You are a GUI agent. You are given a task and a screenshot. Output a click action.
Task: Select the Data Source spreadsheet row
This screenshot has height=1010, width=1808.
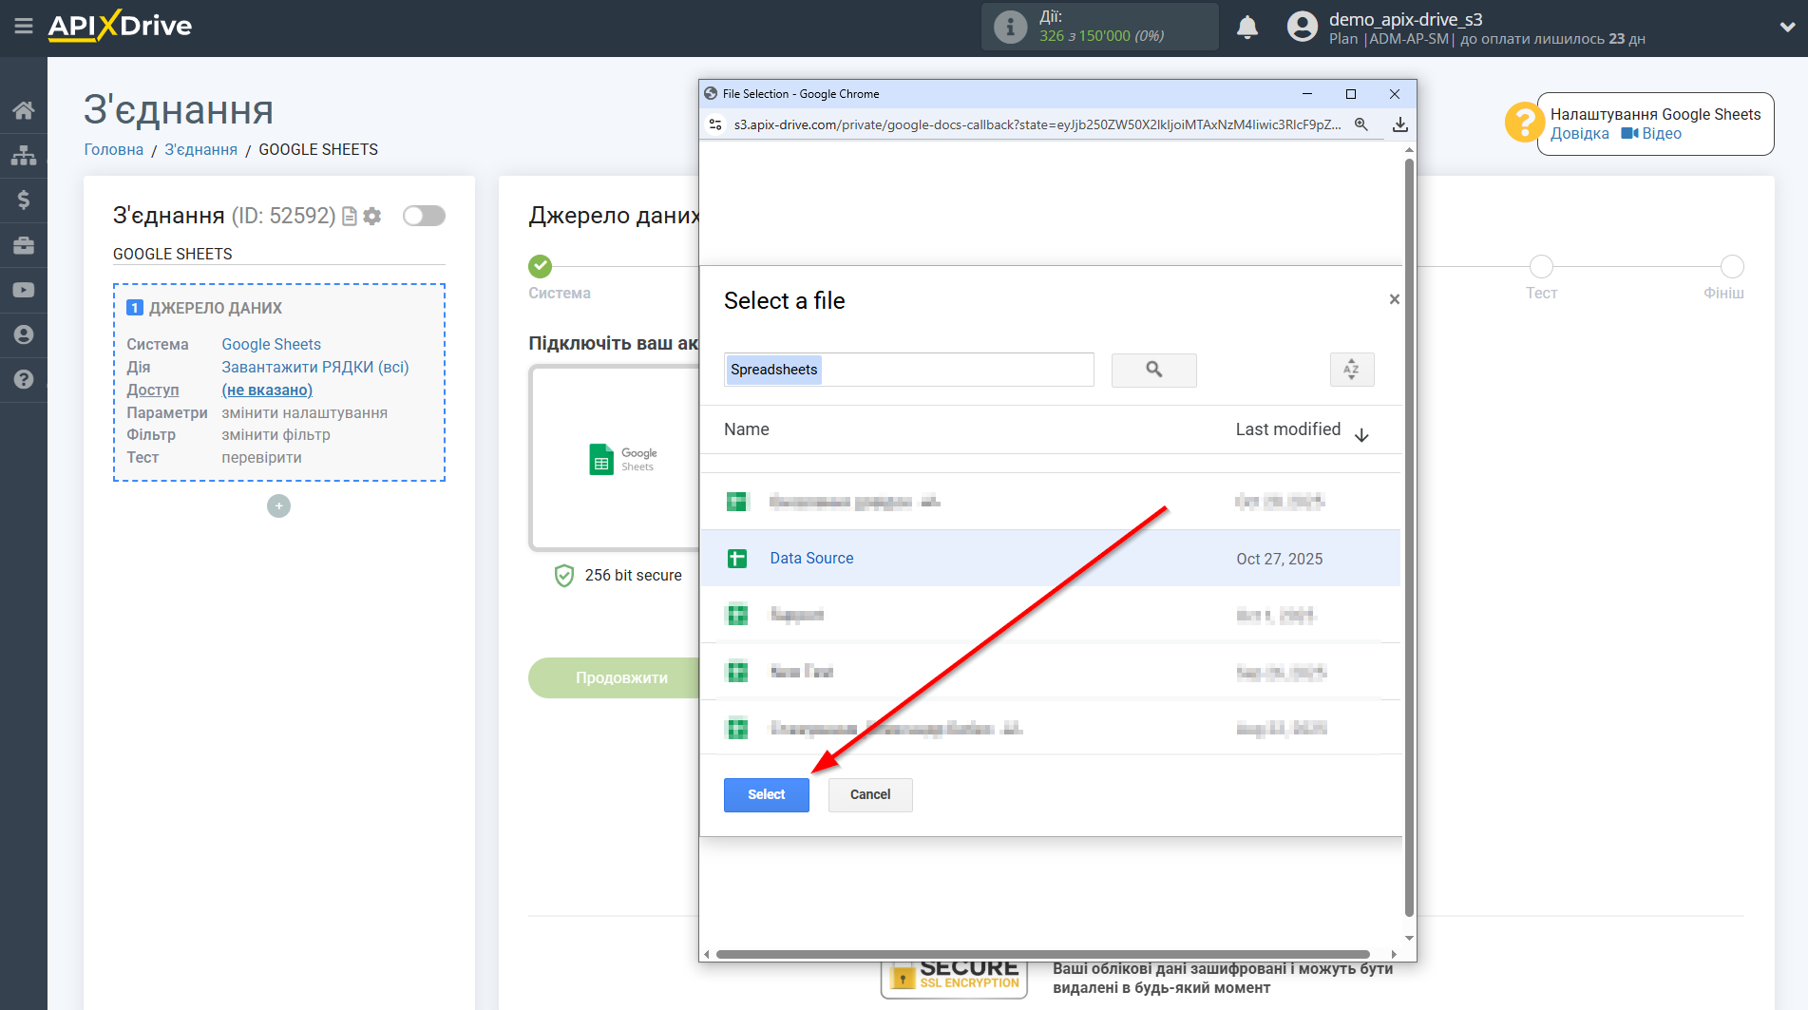point(811,558)
